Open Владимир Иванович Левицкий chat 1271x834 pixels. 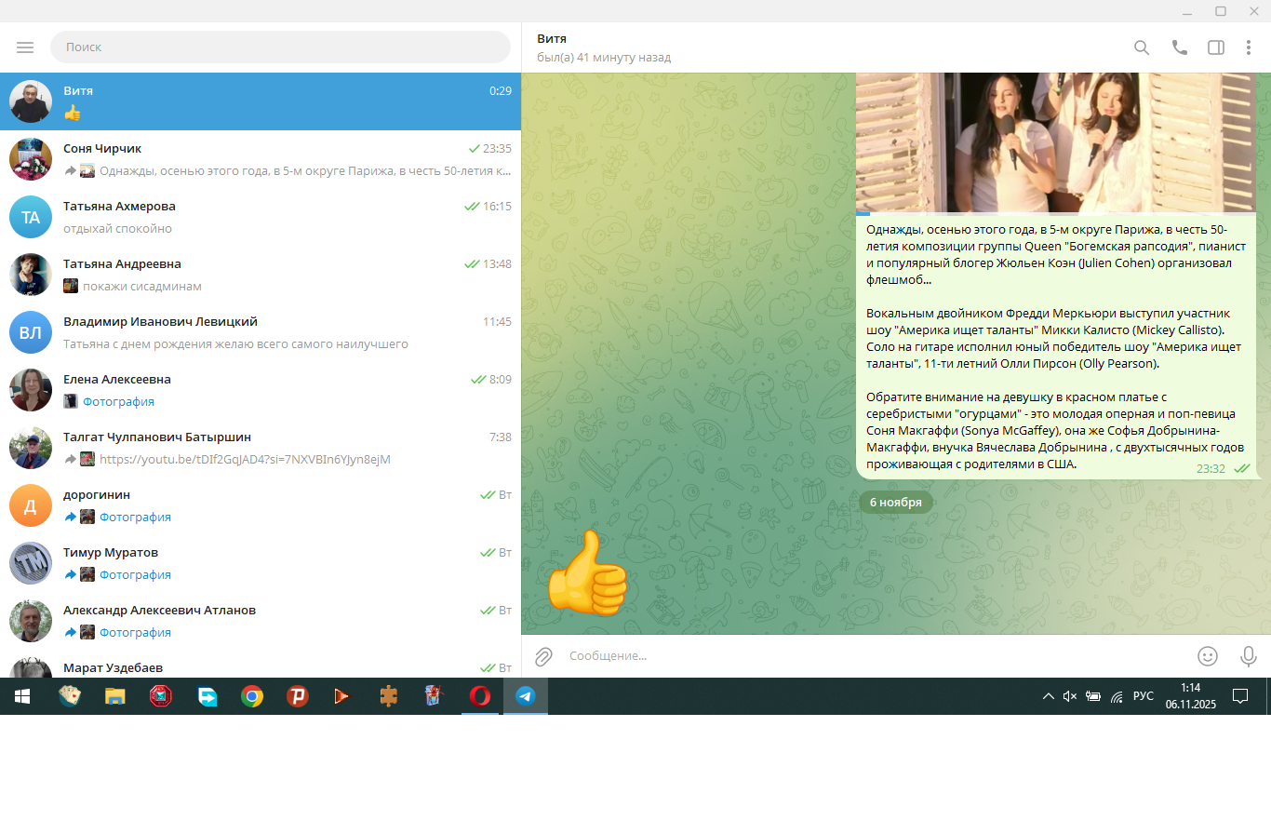pos(261,332)
